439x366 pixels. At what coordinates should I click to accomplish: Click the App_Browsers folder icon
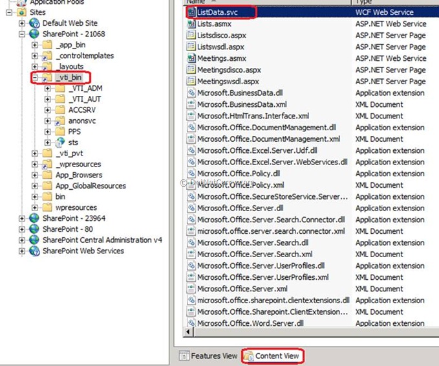coord(47,175)
